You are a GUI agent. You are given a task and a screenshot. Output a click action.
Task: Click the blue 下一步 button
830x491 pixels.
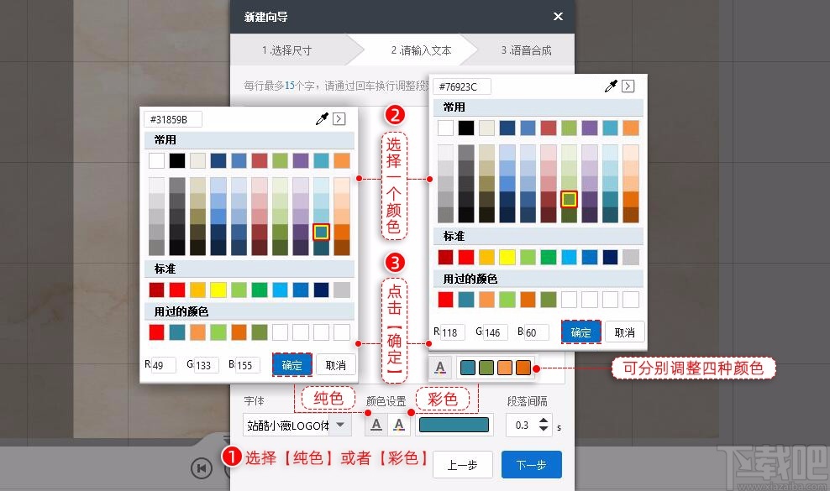pos(531,464)
